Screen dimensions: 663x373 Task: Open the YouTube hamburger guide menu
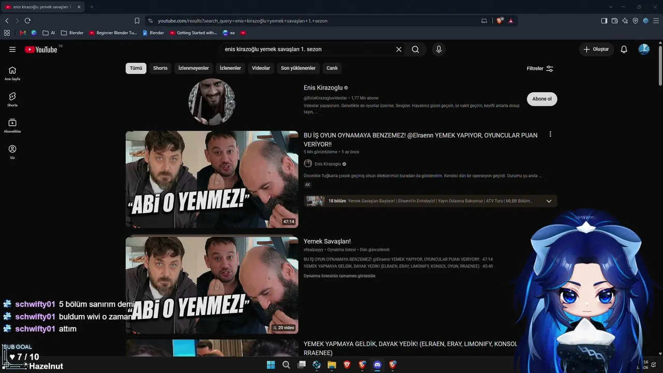[x=12, y=49]
